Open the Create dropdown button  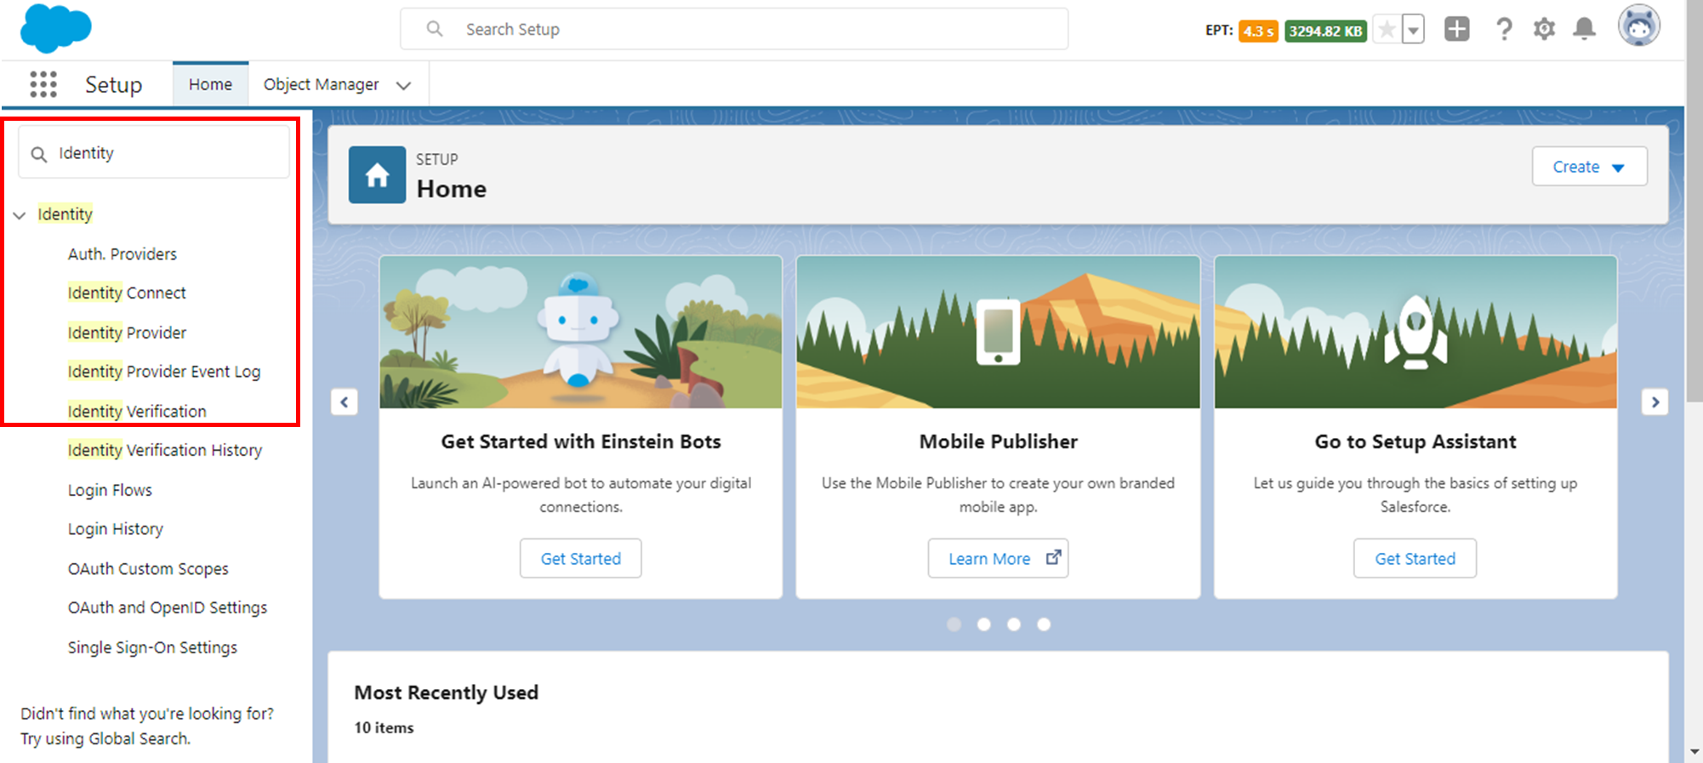point(1589,167)
